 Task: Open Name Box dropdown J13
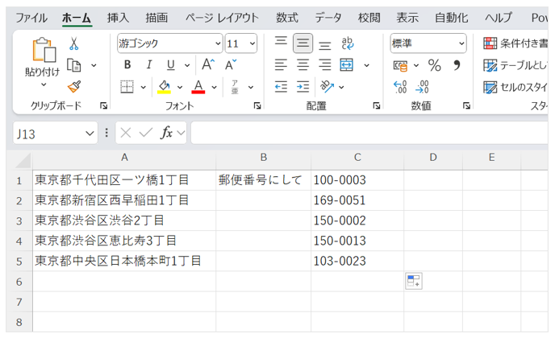[90, 134]
